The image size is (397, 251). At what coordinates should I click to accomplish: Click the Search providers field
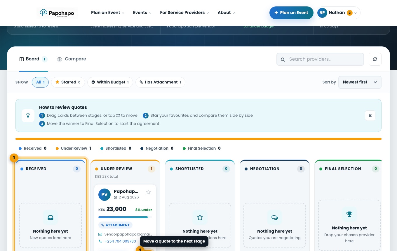(x=320, y=59)
